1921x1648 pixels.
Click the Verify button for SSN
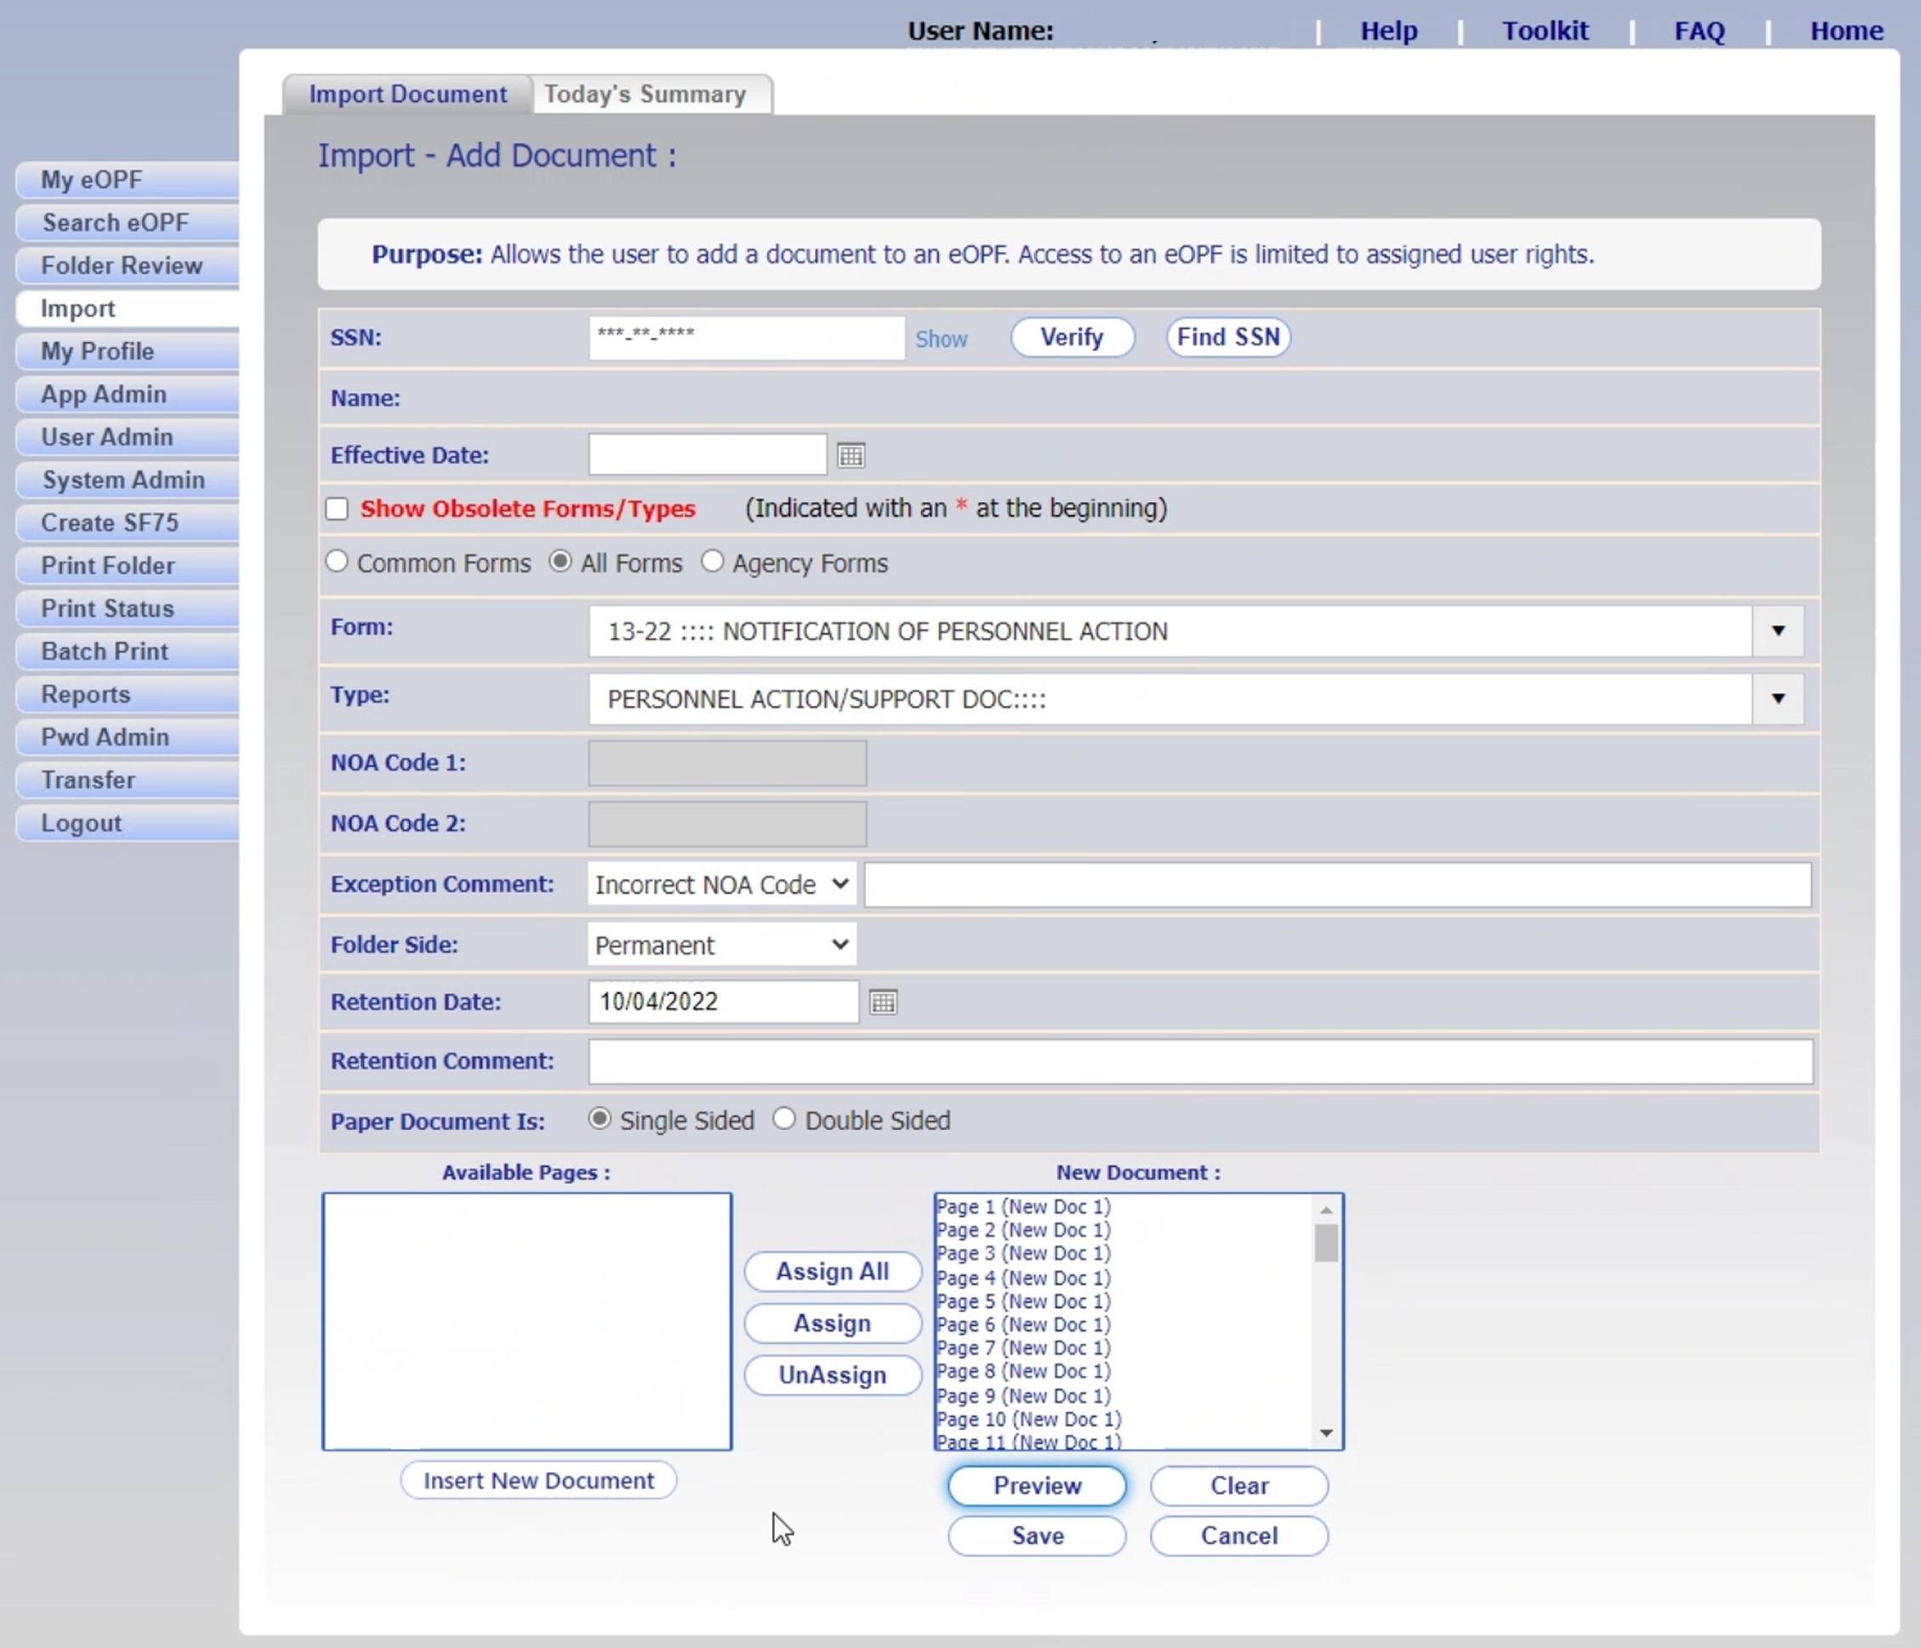coord(1072,337)
